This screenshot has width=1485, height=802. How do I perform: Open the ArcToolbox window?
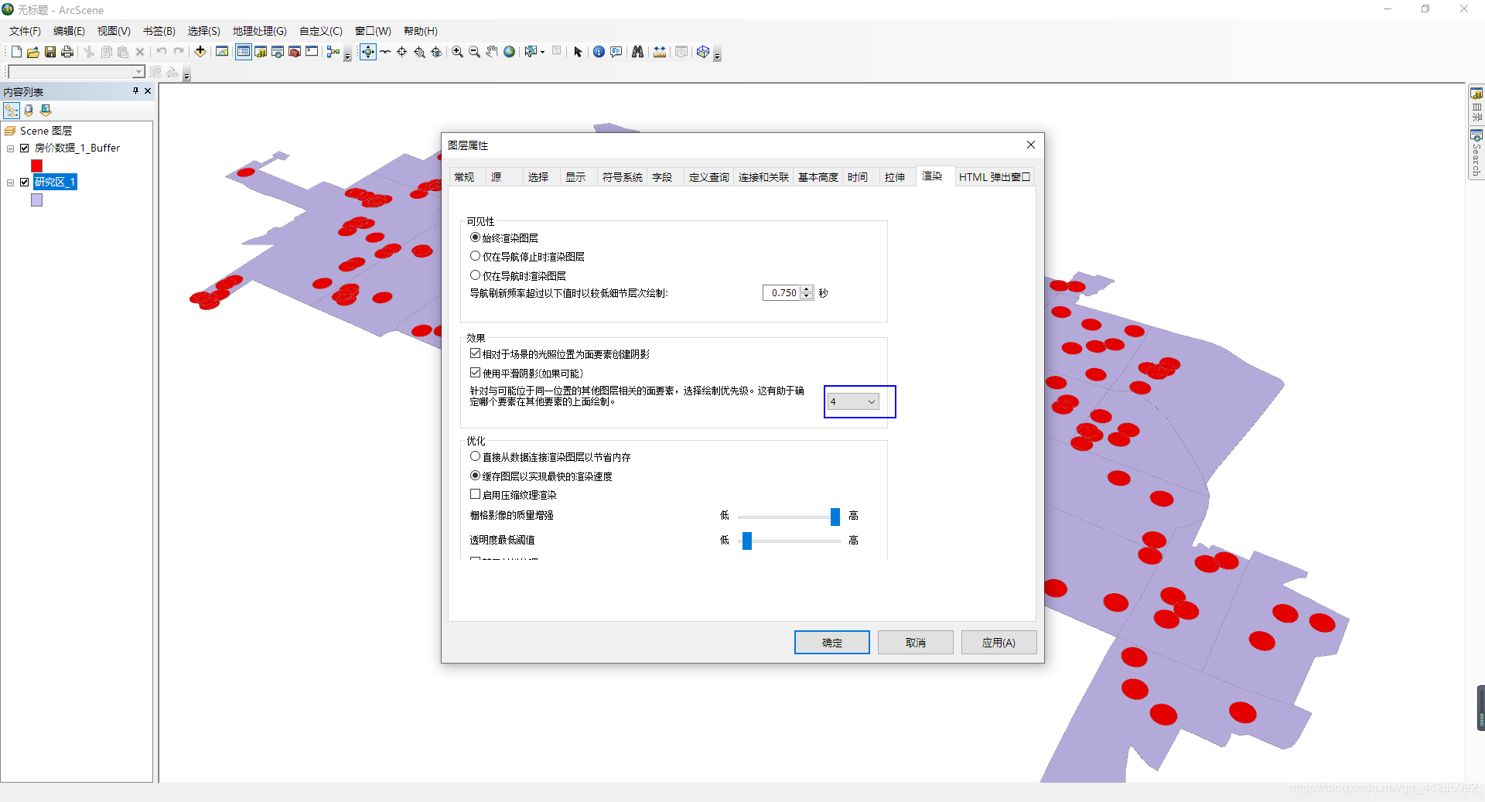295,52
